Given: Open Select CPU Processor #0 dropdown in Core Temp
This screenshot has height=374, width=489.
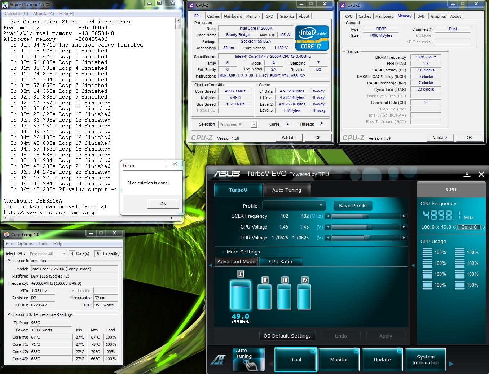Looking at the screenshot, I should tap(48, 254).
